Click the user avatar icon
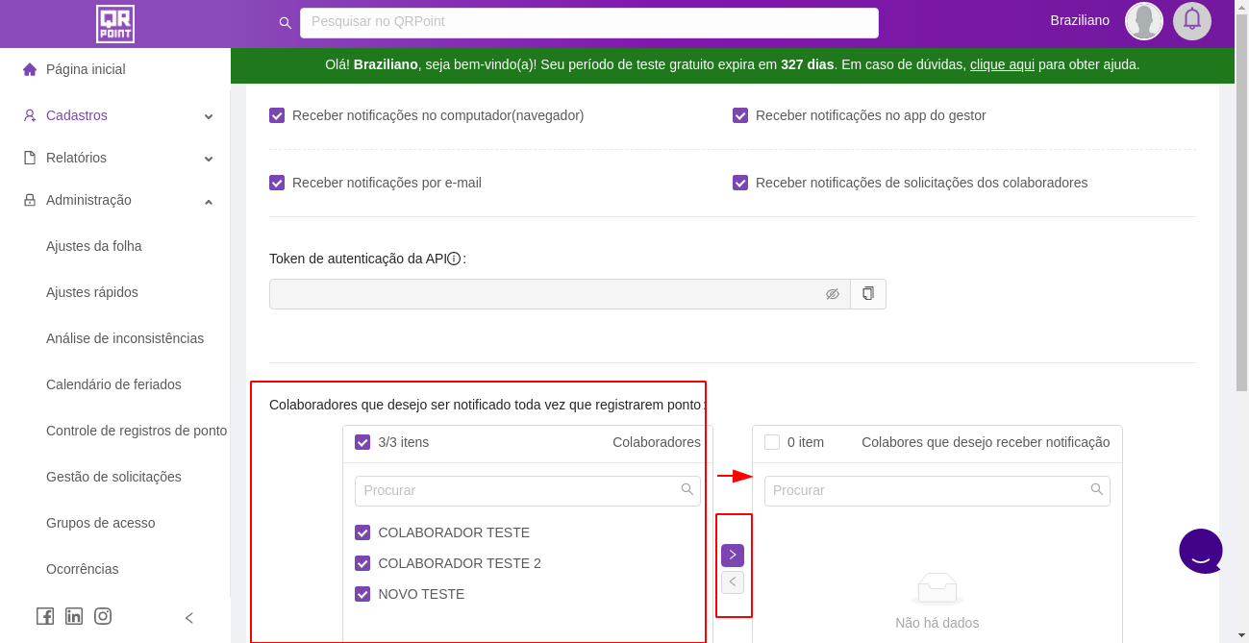1249x643 pixels. coord(1144,21)
